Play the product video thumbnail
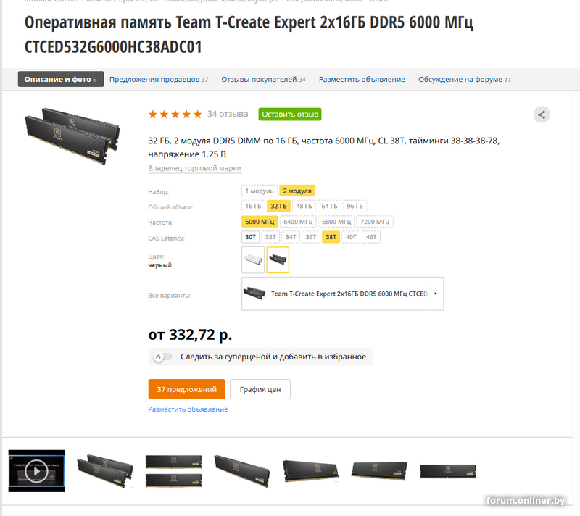This screenshot has width=580, height=516. [36, 470]
